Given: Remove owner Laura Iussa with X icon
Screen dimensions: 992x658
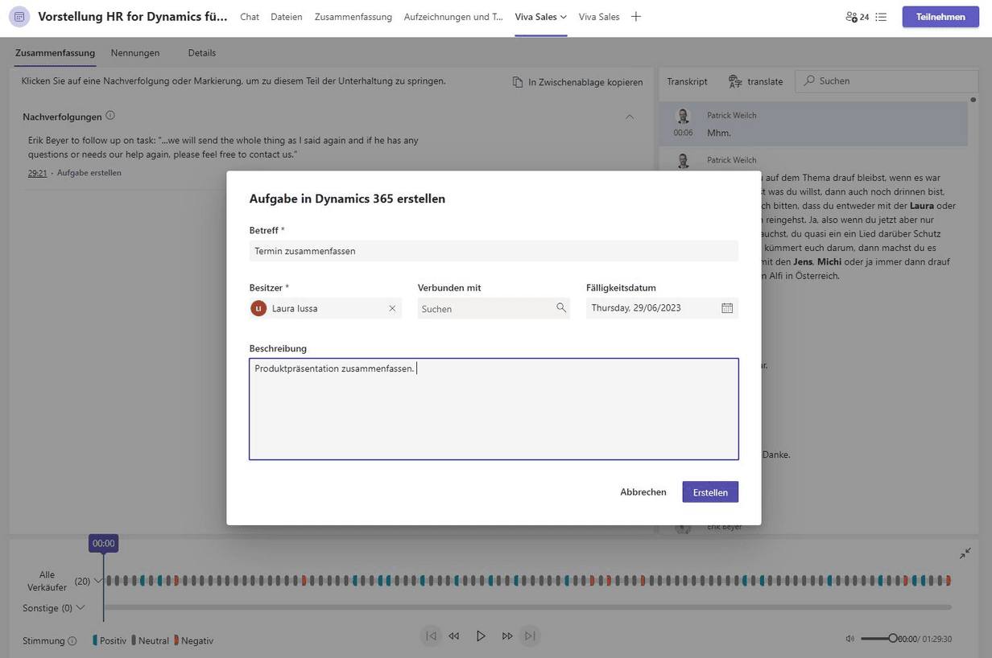Looking at the screenshot, I should [392, 308].
